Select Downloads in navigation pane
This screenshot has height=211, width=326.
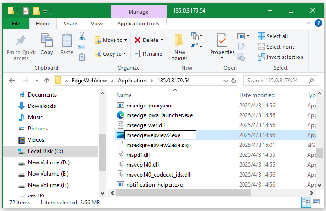pyautogui.click(x=41, y=106)
